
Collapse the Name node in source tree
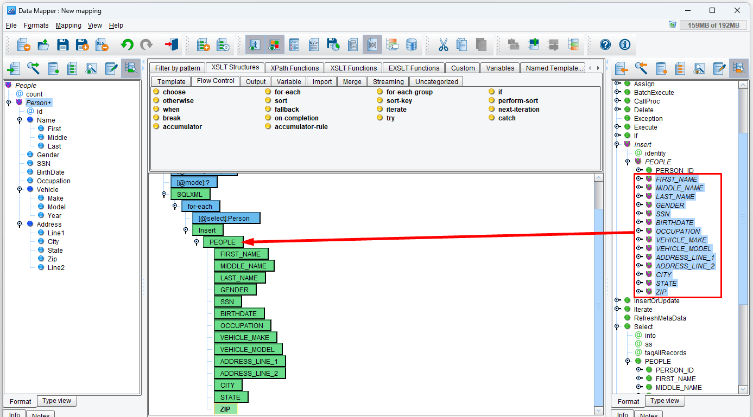click(19, 120)
